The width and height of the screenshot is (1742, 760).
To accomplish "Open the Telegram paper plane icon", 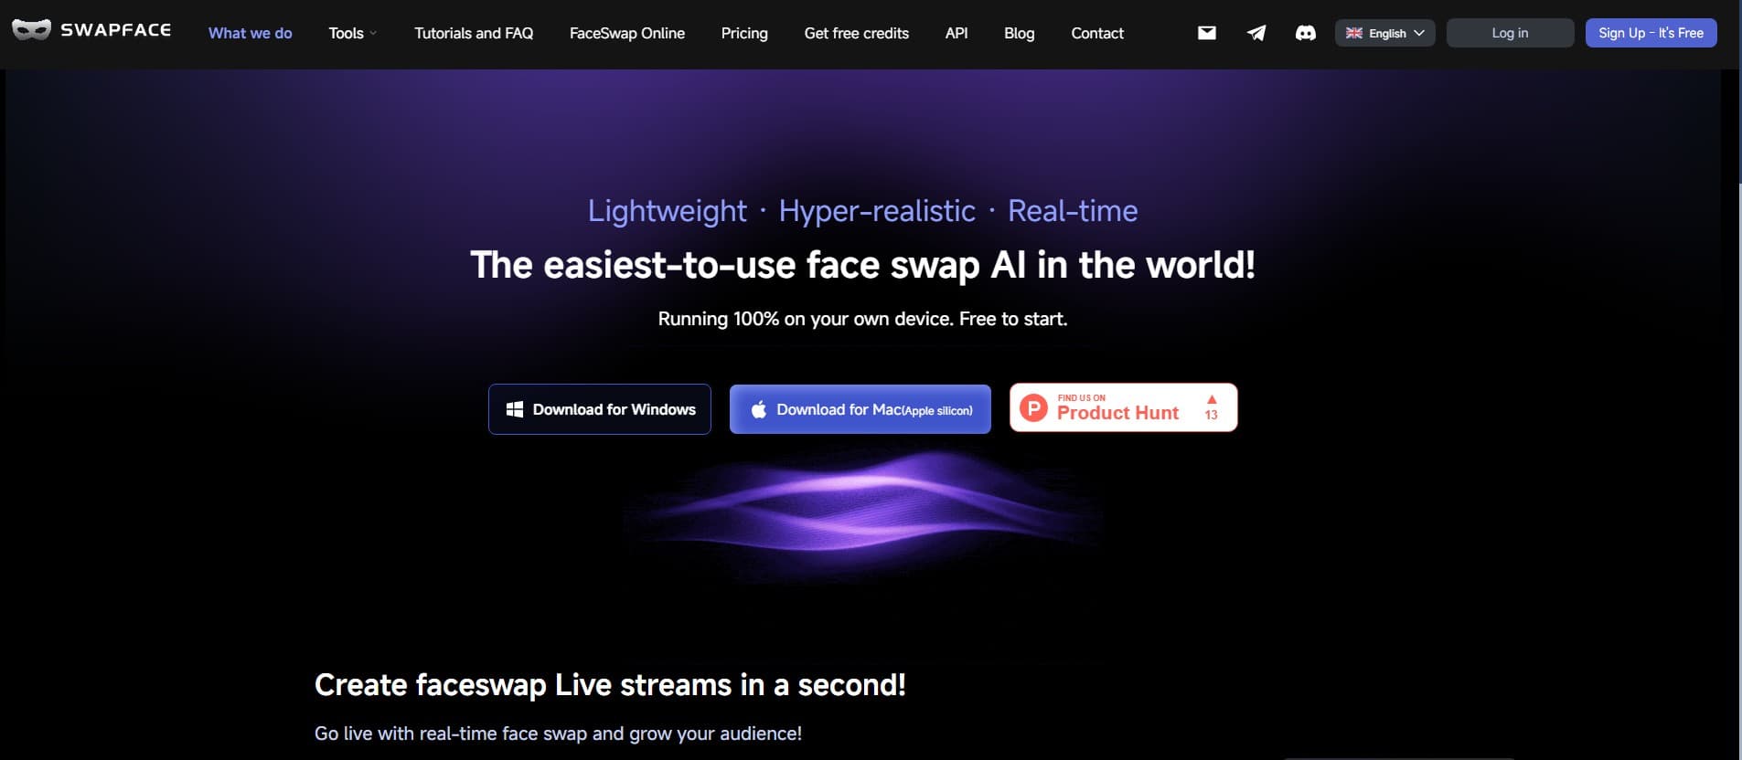I will click(1256, 33).
